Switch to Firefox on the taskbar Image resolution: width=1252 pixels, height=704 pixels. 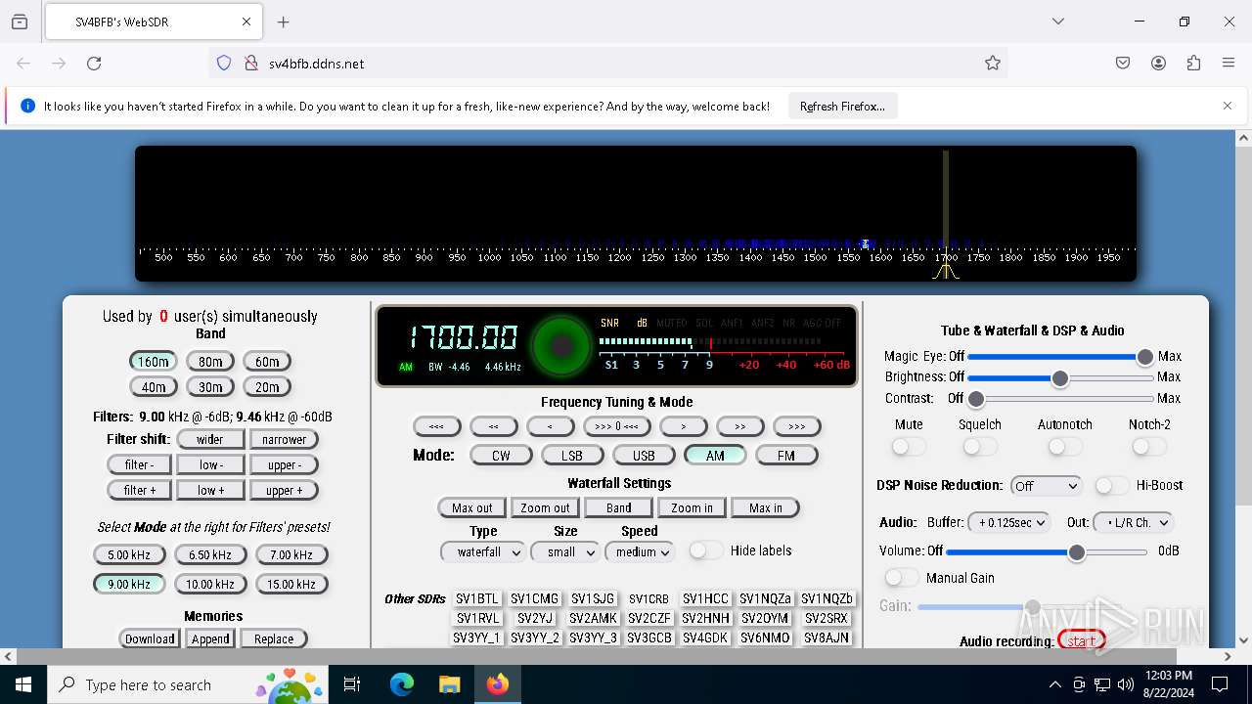point(498,684)
